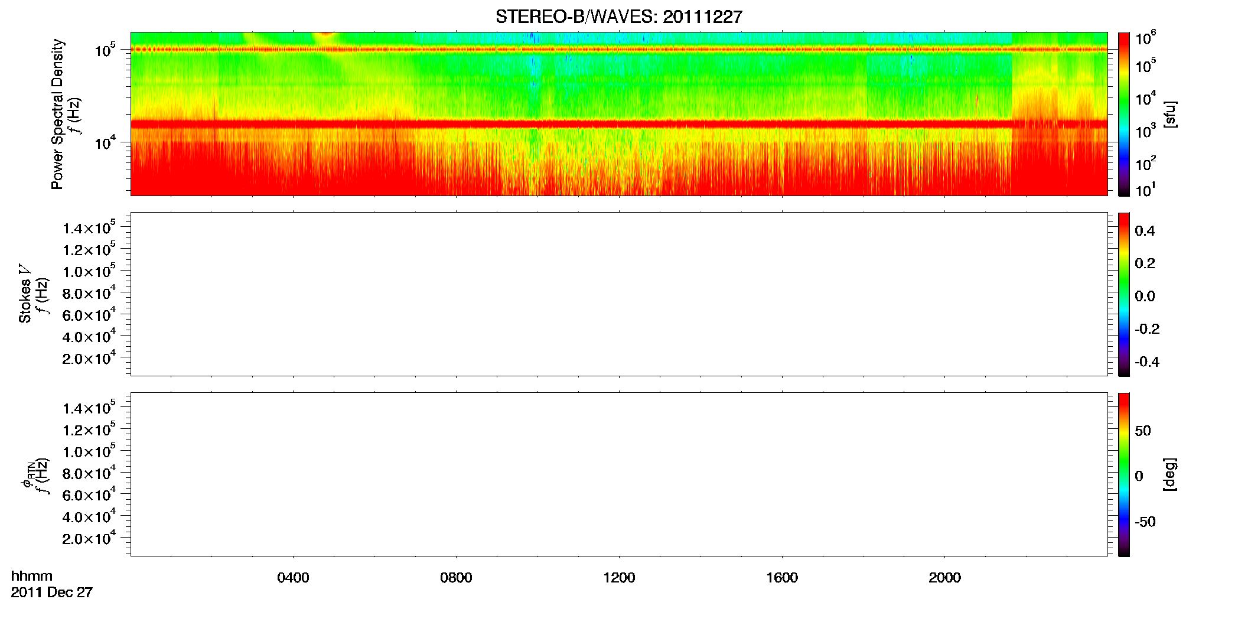Click the 10^4 frequency tick of the spectrogram axis
The width and height of the screenshot is (1238, 638).
pyautogui.click(x=105, y=142)
